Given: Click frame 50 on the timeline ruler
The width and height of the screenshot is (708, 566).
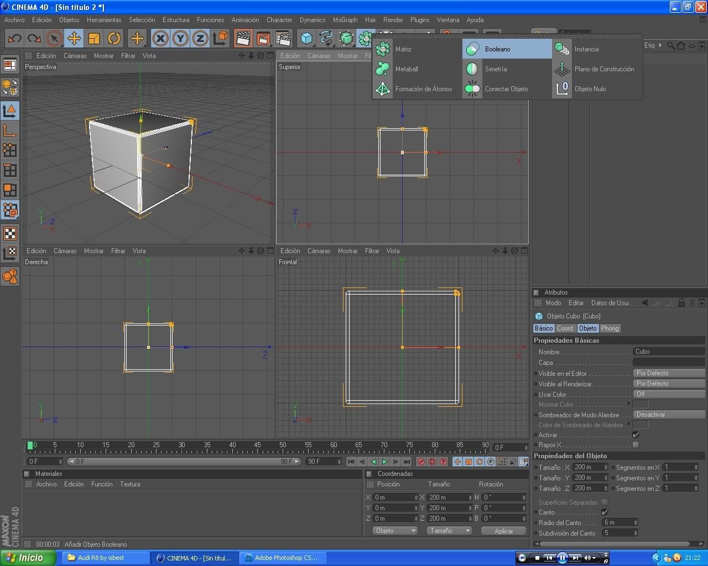Looking at the screenshot, I should pyautogui.click(x=283, y=445).
